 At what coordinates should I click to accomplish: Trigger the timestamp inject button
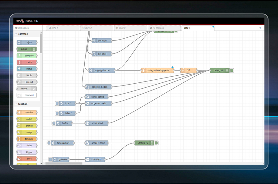pos(49,143)
